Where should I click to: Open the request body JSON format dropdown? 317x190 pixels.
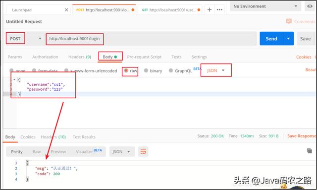pos(216,70)
